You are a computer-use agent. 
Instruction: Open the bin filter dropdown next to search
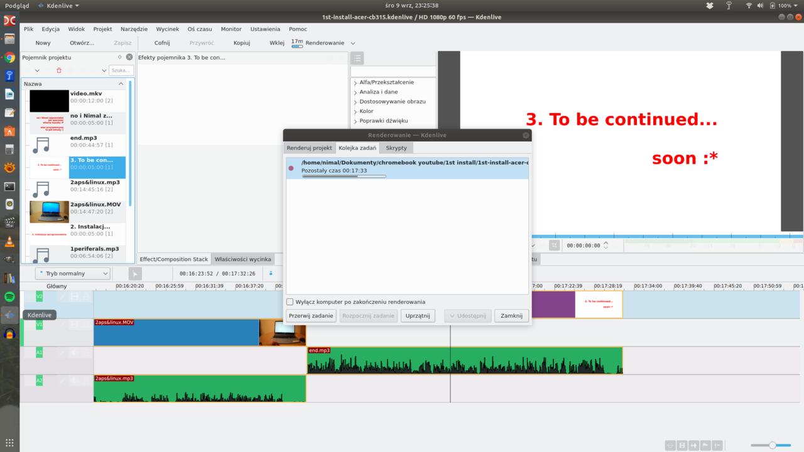pyautogui.click(x=104, y=70)
